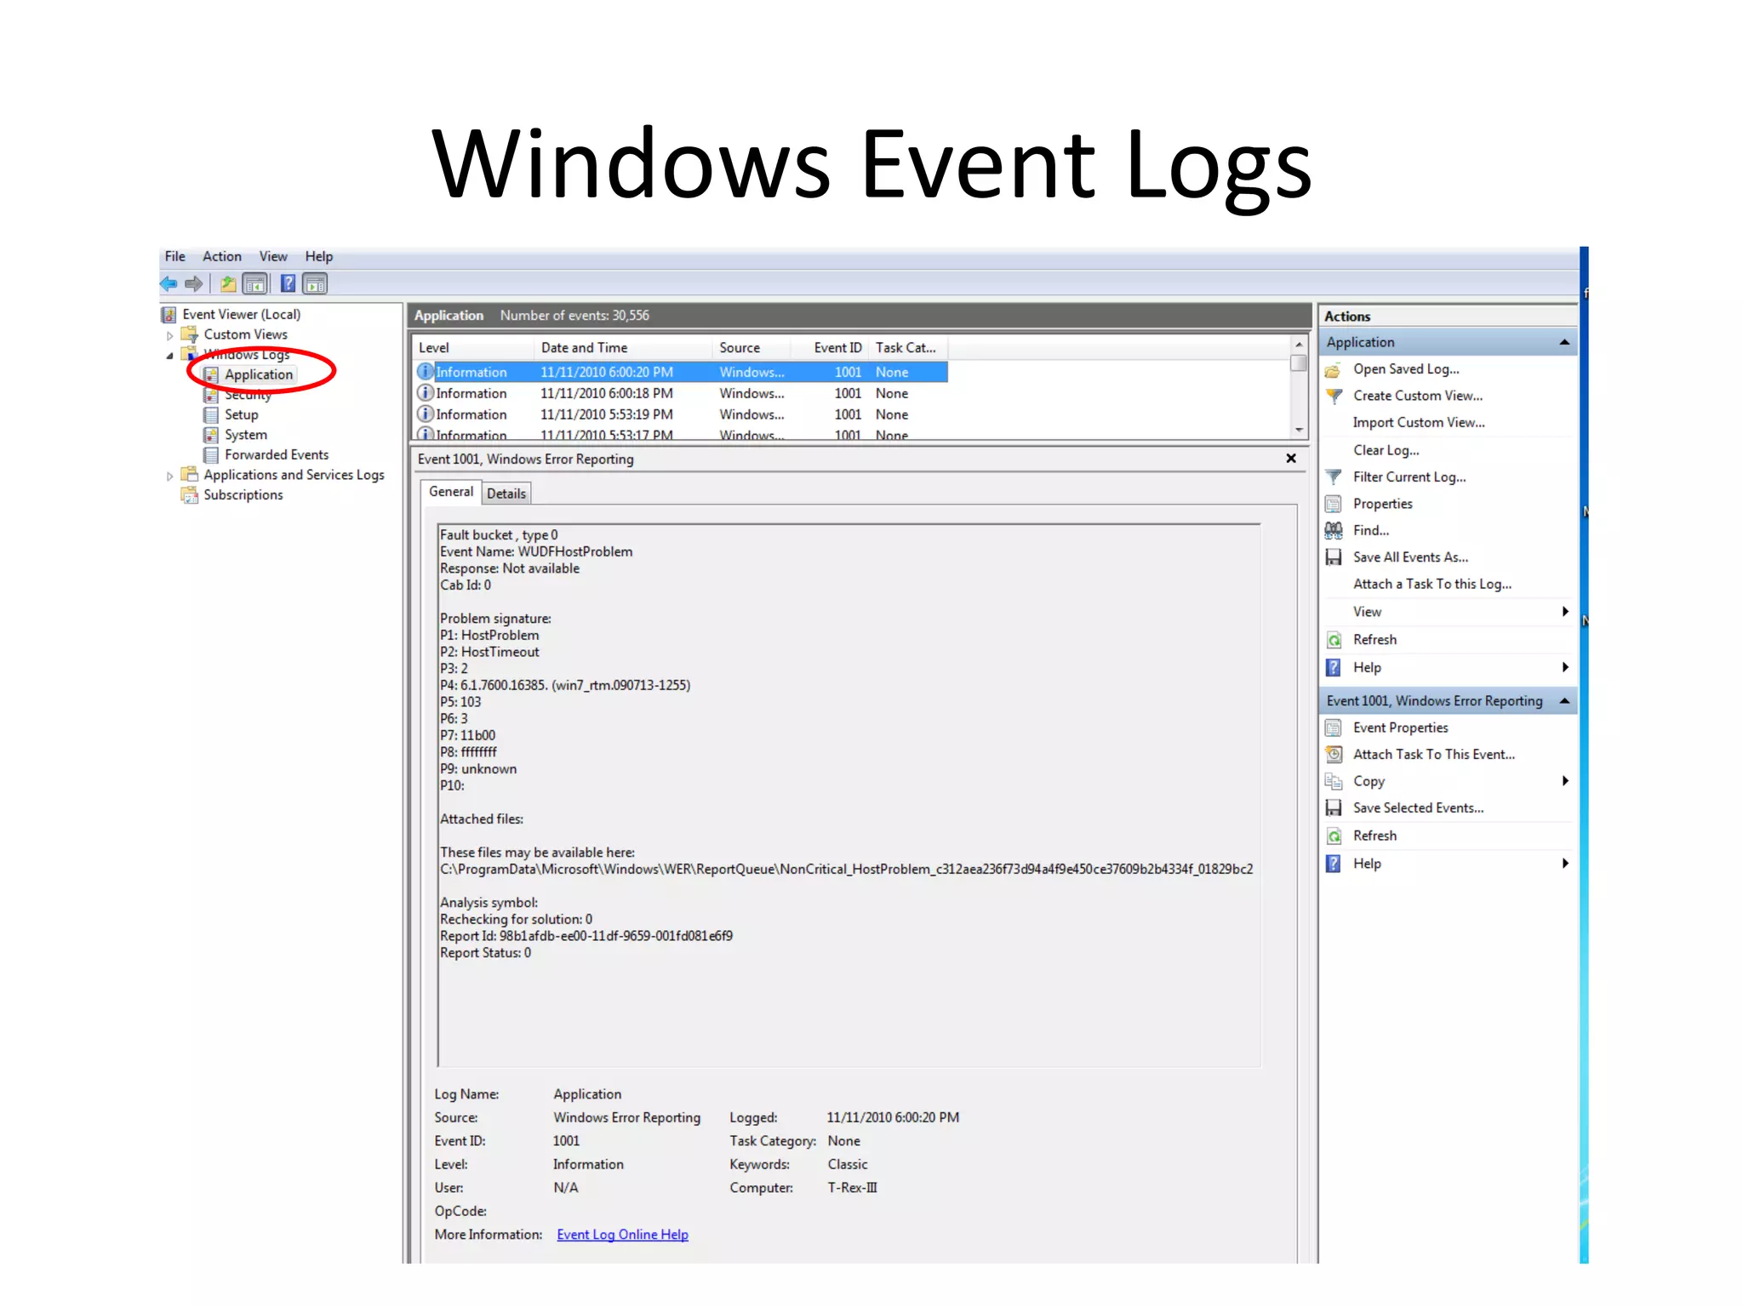Sort by the Source column header
Image resolution: width=1743 pixels, height=1307 pixels.
[x=751, y=348]
